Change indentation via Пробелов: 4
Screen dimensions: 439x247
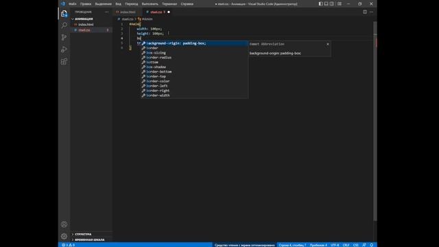click(318, 245)
